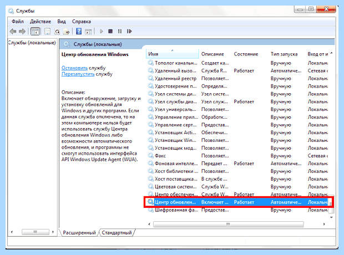Select the Центр обеспечен... service row
Screen dimensions: 344x255
(238, 194)
